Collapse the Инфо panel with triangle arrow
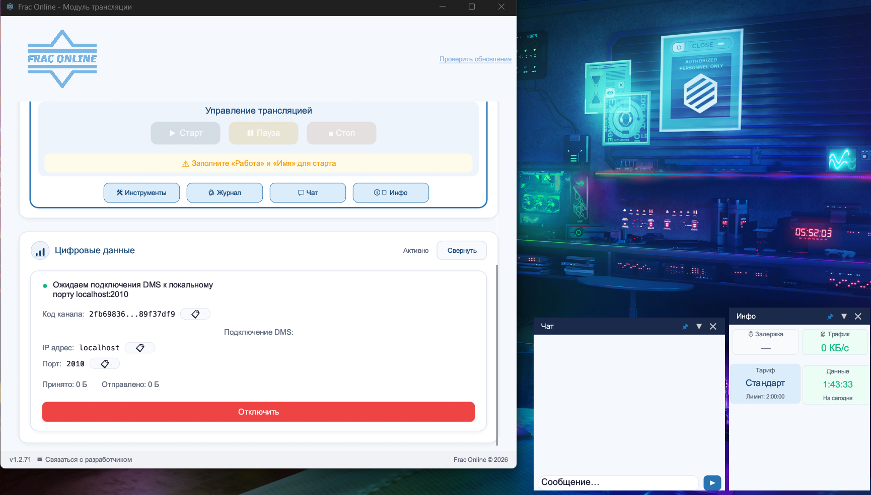 (844, 317)
